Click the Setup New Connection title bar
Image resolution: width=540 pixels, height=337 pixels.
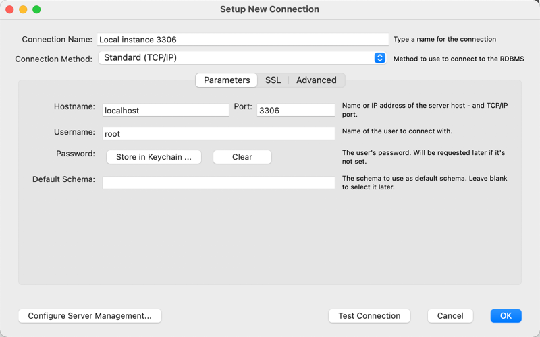[269, 9]
